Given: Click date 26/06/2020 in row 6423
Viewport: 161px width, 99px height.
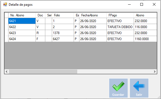Looking at the screenshot, I should [93, 33].
